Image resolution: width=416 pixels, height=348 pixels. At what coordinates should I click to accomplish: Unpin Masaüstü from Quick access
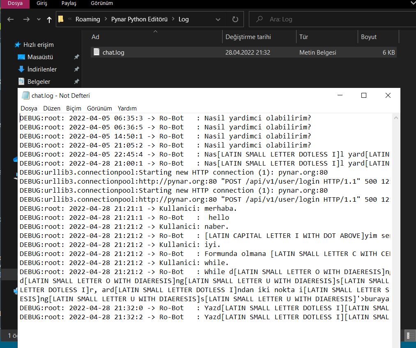coord(76,57)
